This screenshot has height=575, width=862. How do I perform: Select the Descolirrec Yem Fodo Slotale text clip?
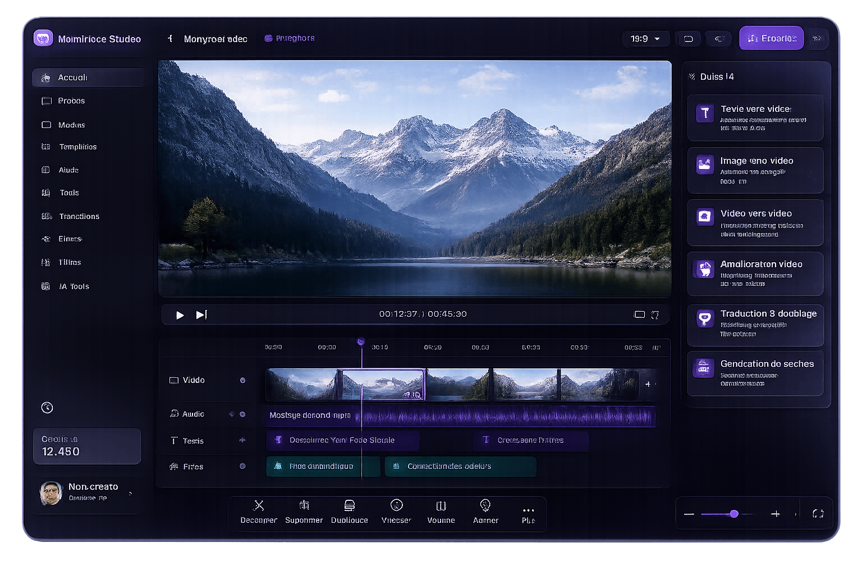pyautogui.click(x=342, y=440)
